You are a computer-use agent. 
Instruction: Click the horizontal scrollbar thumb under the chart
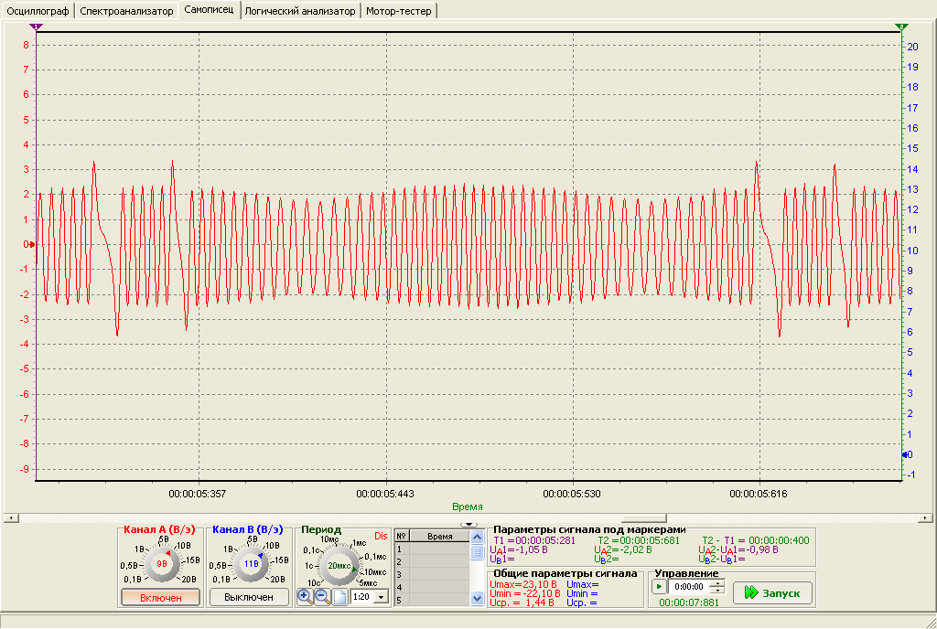[x=644, y=518]
